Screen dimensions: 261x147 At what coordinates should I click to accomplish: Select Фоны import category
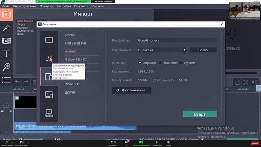click(x=21, y=34)
